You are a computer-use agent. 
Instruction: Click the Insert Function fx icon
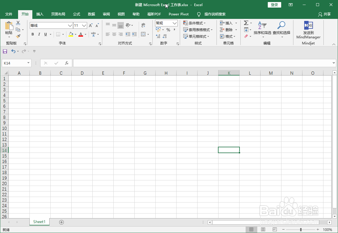tap(67, 63)
